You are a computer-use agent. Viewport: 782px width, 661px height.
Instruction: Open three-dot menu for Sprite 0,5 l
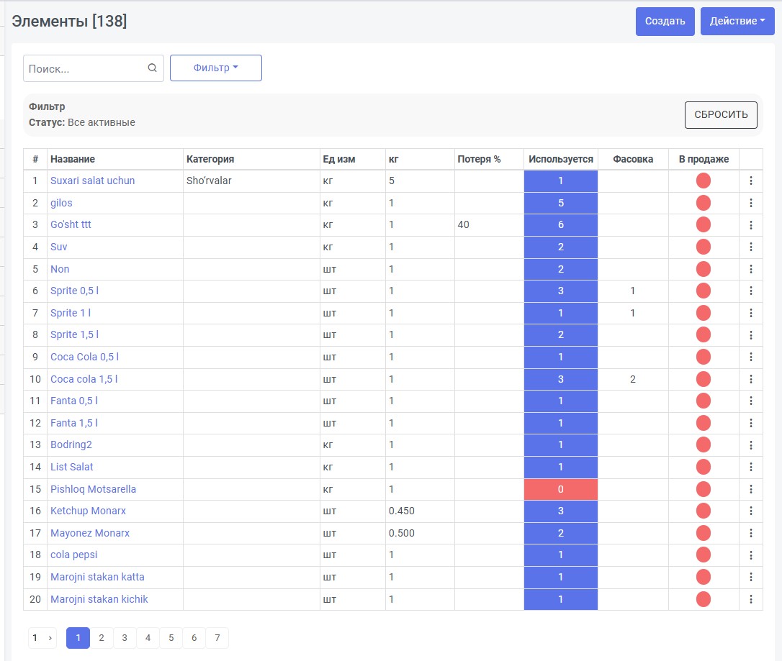click(750, 291)
